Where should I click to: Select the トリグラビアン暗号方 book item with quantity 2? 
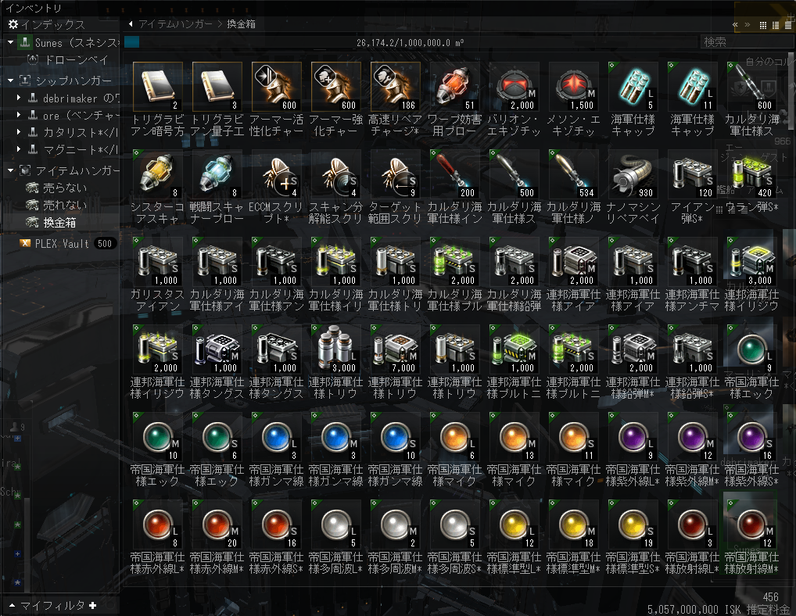coord(158,87)
